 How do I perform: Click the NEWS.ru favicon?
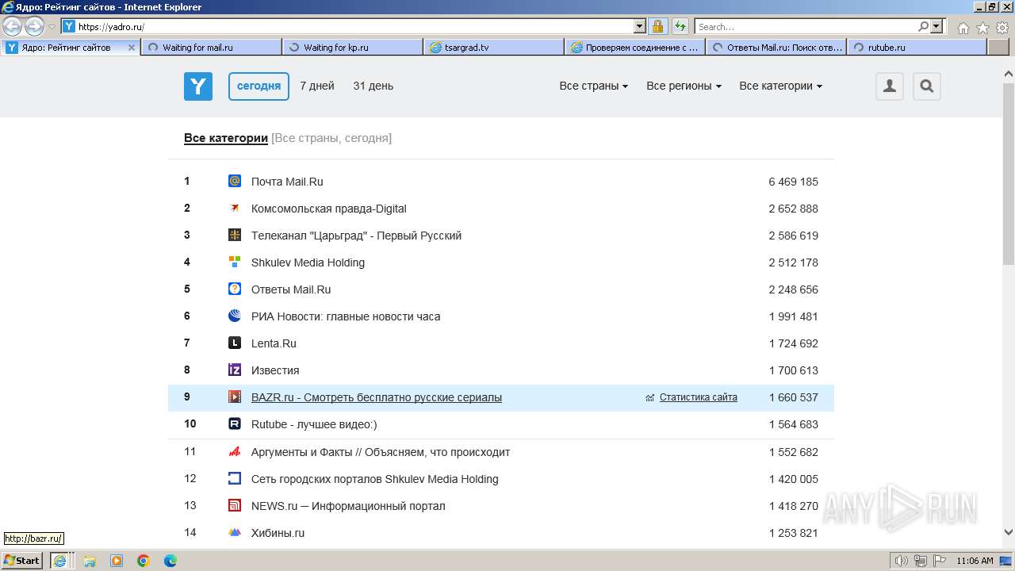coord(235,505)
